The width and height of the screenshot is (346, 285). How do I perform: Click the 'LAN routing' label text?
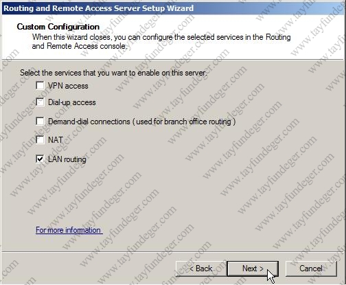[x=67, y=159]
